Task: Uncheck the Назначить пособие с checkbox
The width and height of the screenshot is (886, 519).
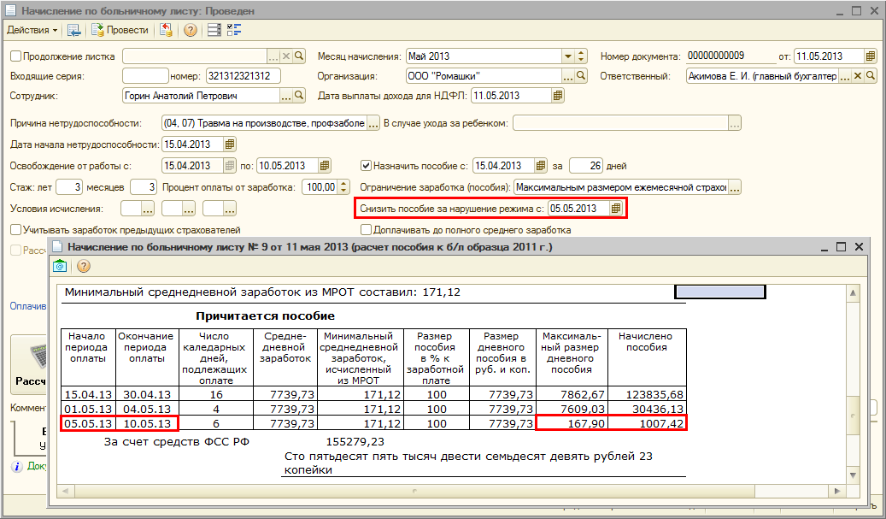Action: click(367, 166)
